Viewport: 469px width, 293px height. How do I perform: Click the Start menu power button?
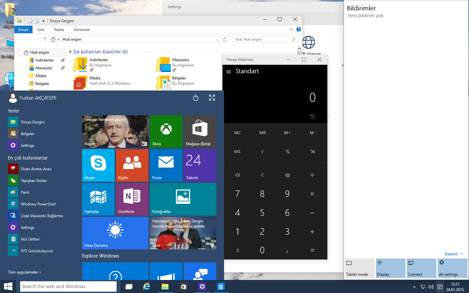pyautogui.click(x=196, y=98)
